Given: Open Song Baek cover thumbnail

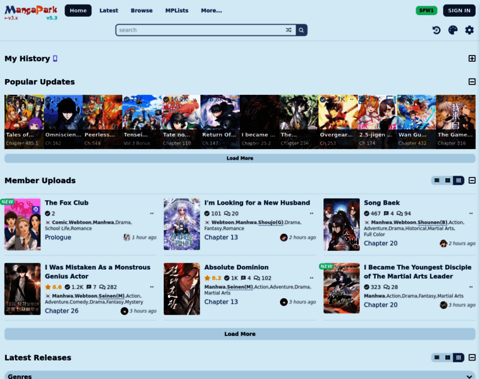Looking at the screenshot, I should [x=341, y=224].
